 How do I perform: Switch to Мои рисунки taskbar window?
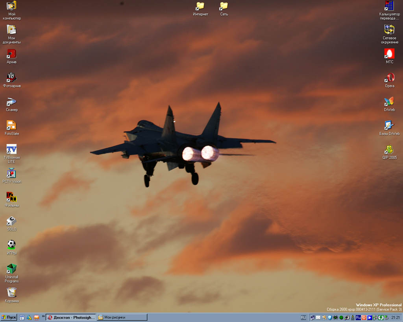click(122, 317)
